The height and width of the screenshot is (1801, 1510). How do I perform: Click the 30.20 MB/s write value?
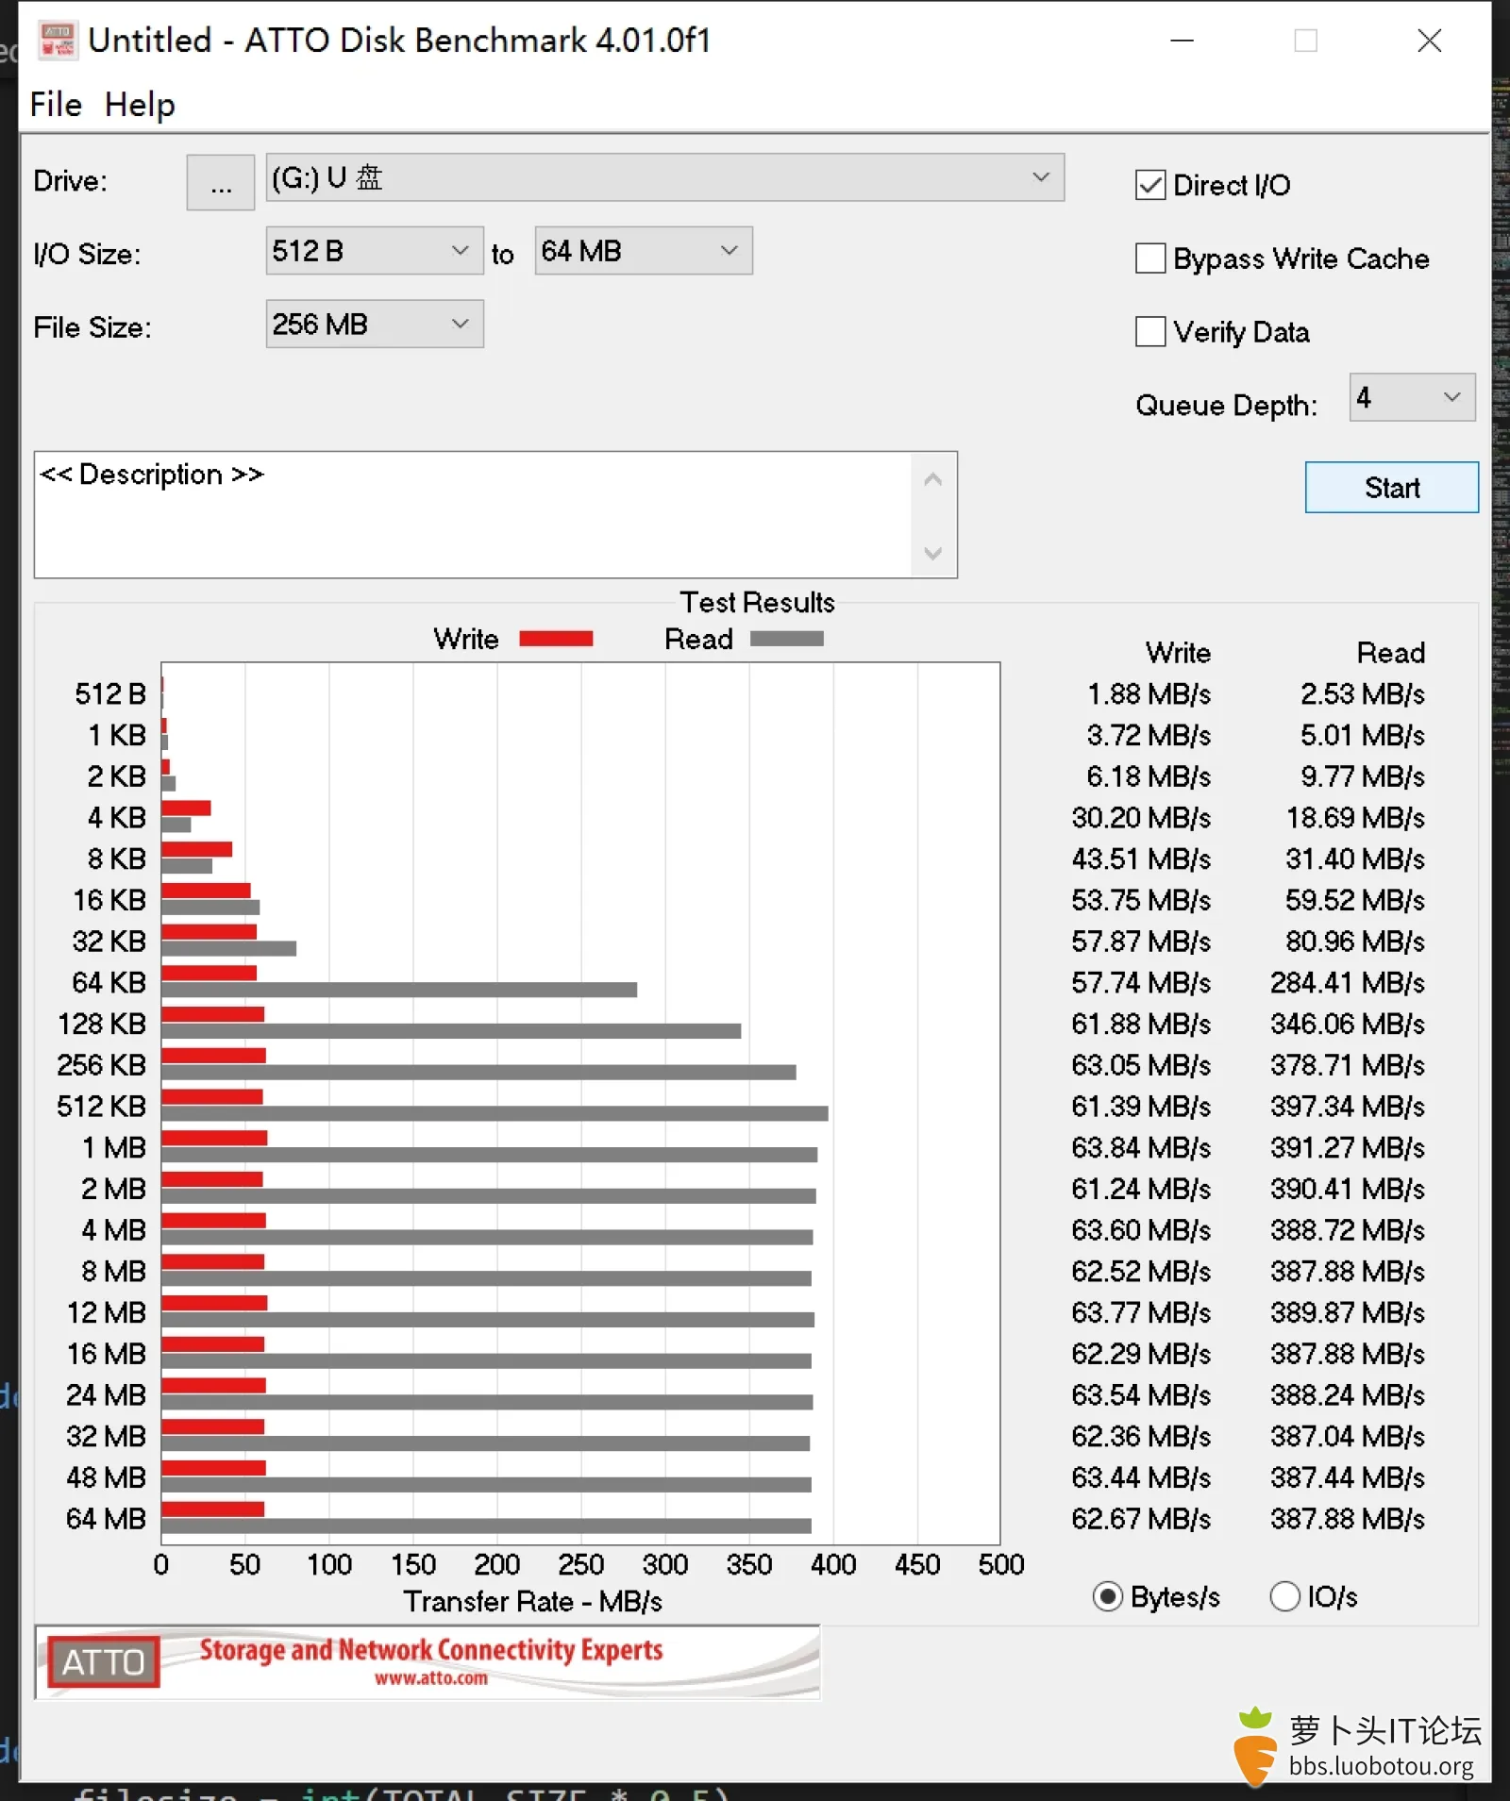pos(1141,818)
